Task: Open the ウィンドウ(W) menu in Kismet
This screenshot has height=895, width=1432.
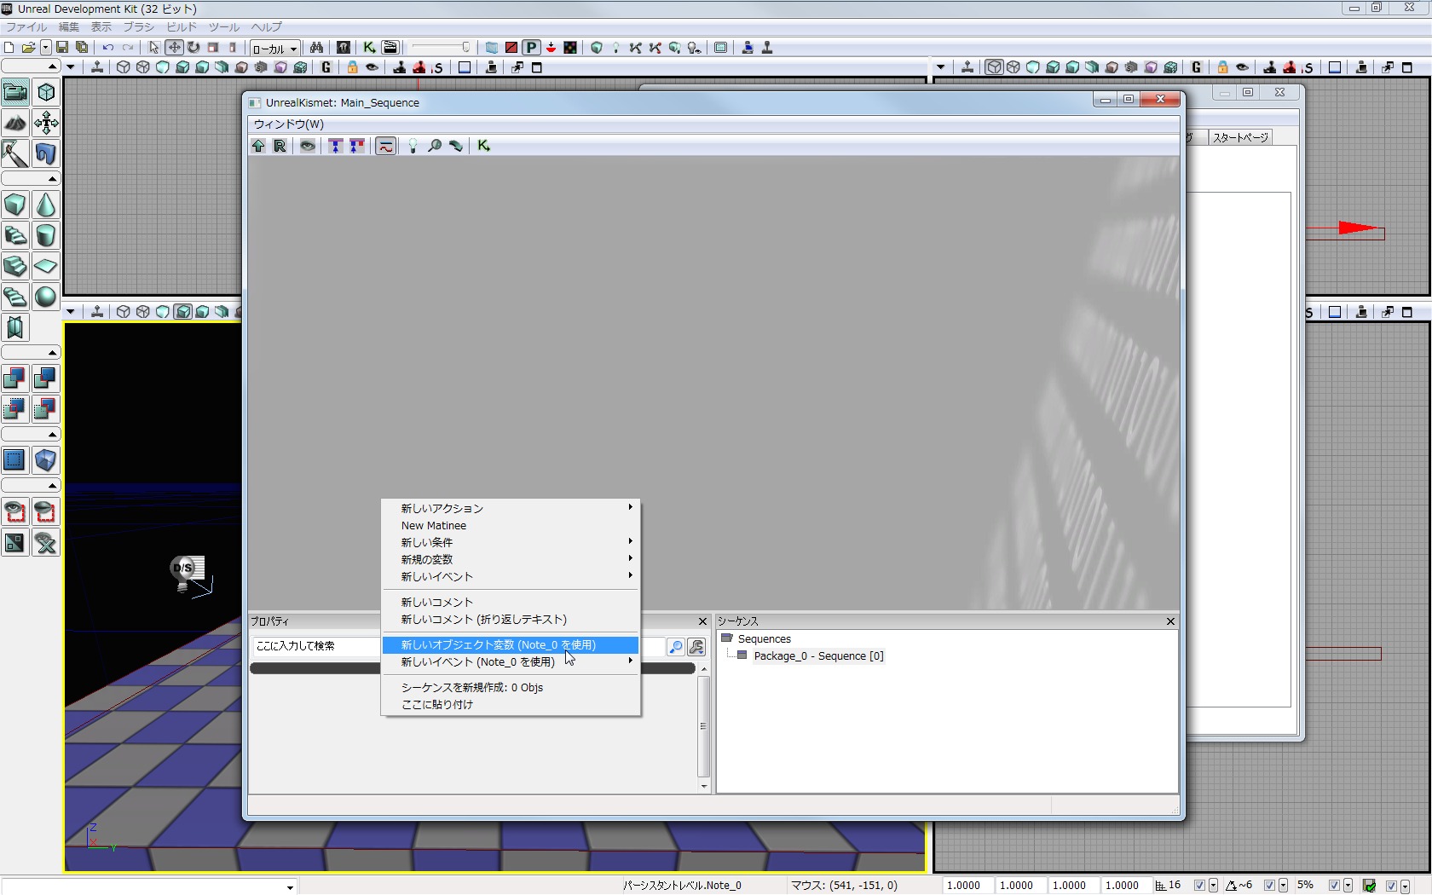Action: coord(289,124)
